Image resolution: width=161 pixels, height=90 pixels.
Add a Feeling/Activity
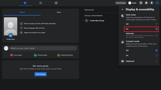(x=65, y=55)
